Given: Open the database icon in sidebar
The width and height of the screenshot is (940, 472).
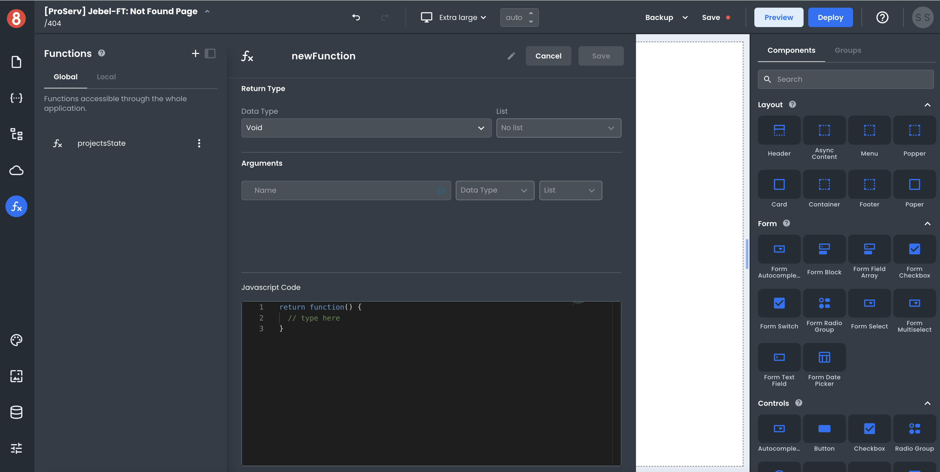Looking at the screenshot, I should (x=16, y=412).
